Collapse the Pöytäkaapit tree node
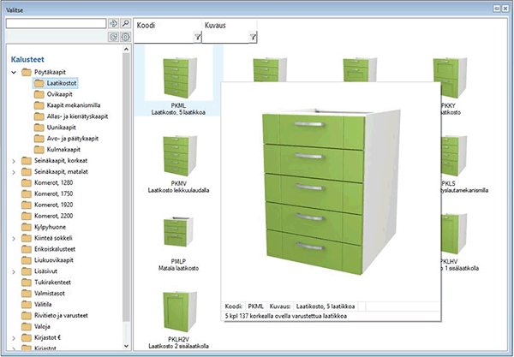Screen dimensions: 514x357 [13, 73]
